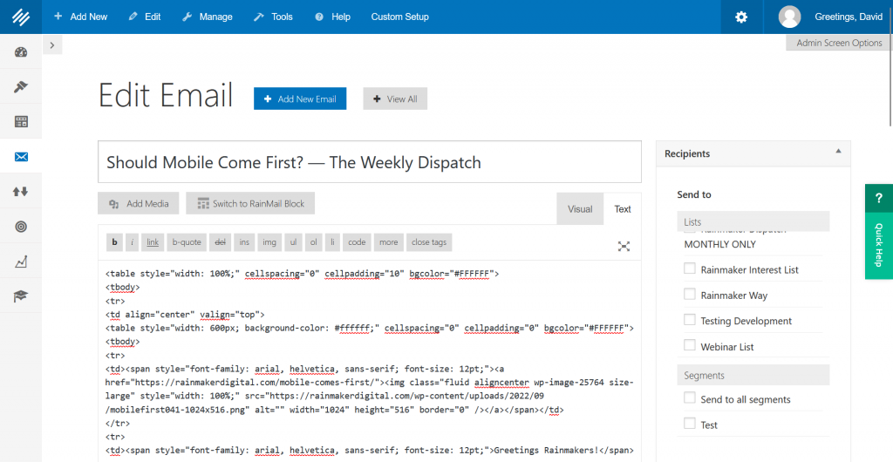Insert an ol list tag

313,241
